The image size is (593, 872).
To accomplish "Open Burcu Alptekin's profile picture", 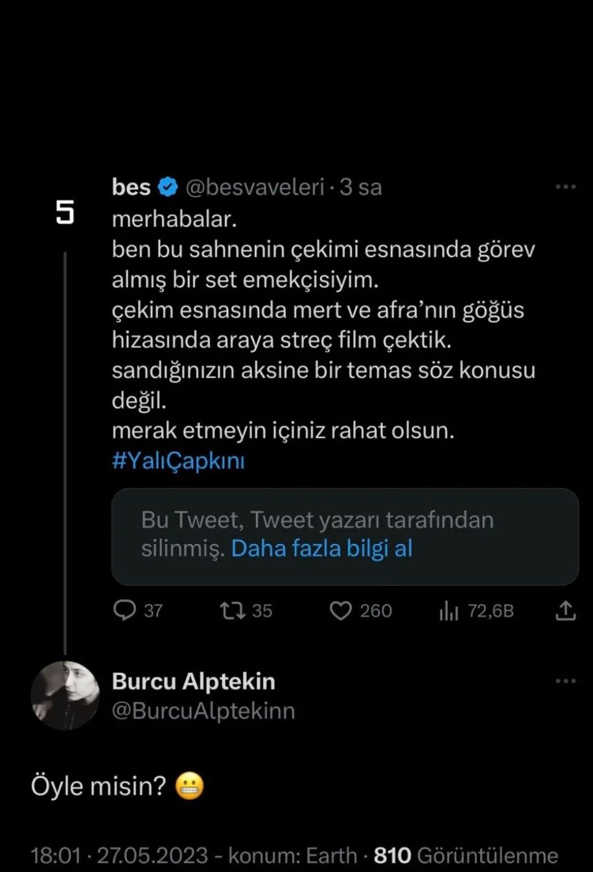I will 65,696.
